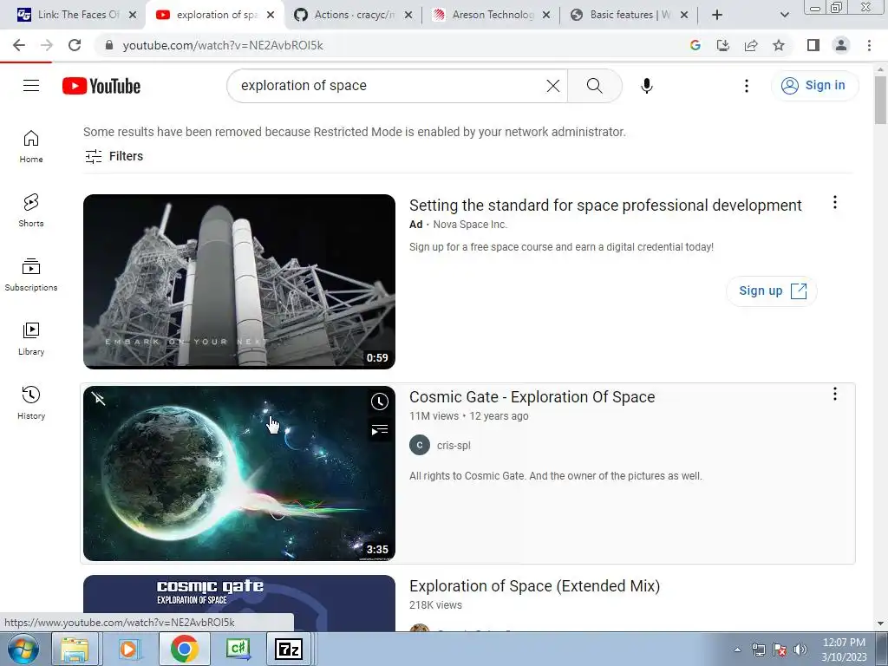
Task: Click the Nova Space Inc. advertiser name
Action: tap(470, 225)
